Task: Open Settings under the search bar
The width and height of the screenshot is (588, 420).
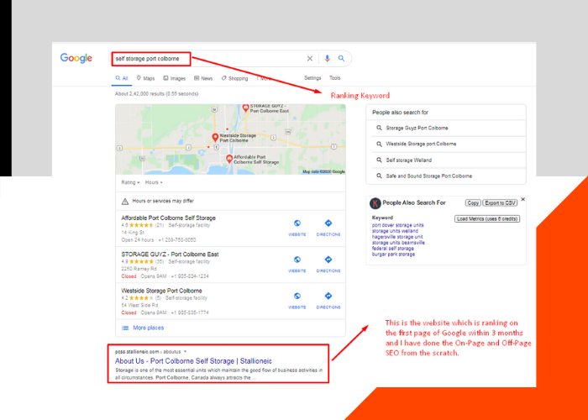Action: click(312, 78)
